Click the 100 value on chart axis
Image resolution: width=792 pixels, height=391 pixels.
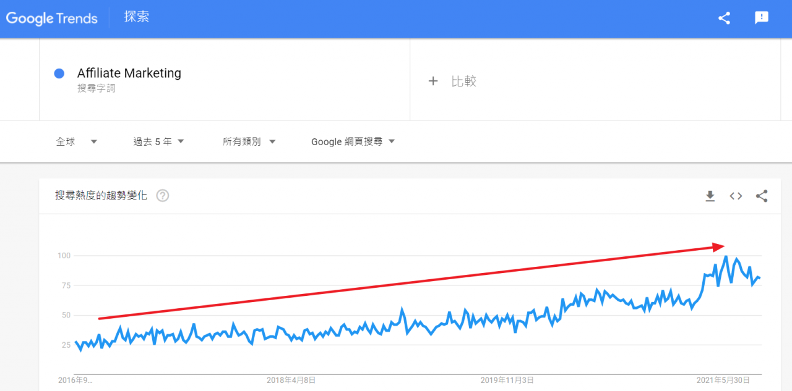(64, 256)
